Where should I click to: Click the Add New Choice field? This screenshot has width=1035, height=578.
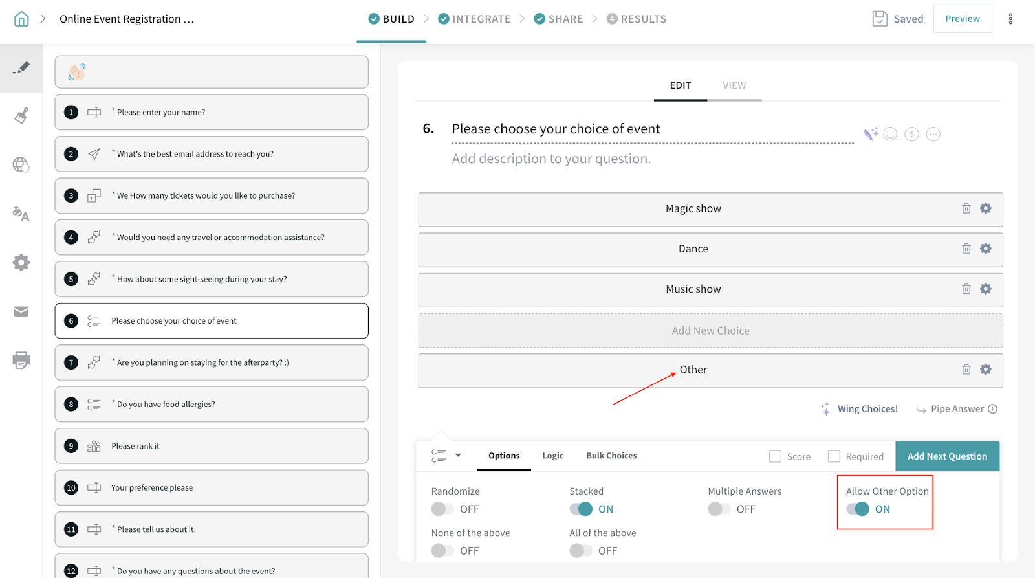pyautogui.click(x=710, y=331)
